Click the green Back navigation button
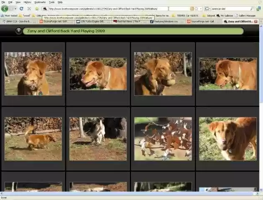 coord(5,8)
